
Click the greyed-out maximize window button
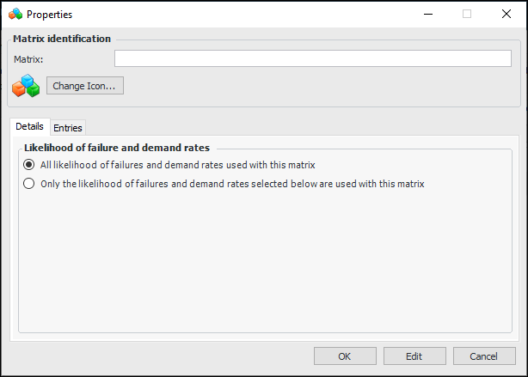(467, 14)
